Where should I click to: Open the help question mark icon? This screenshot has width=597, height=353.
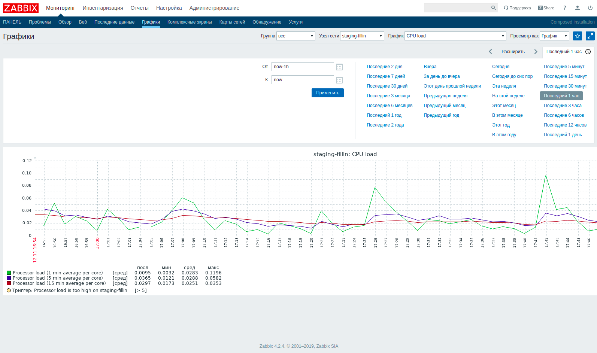tap(565, 8)
